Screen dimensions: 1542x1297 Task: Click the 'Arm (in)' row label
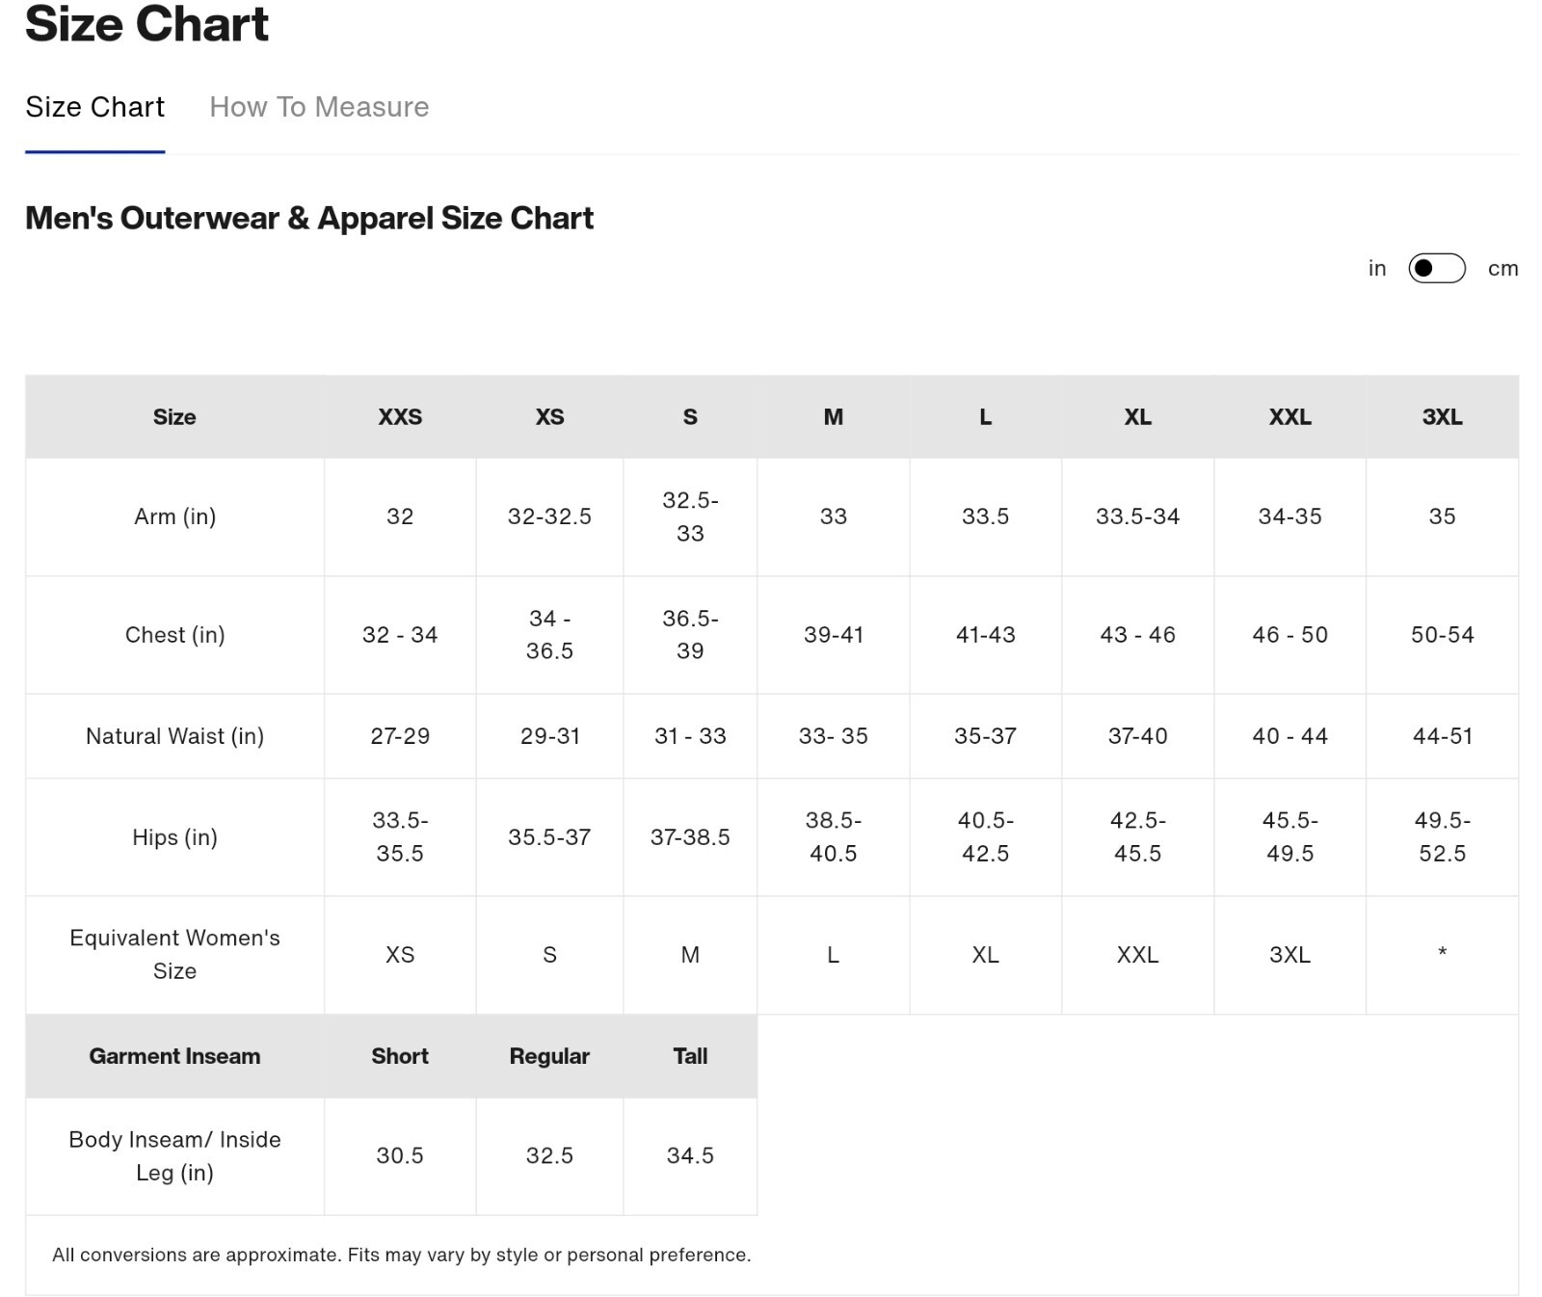pos(174,516)
